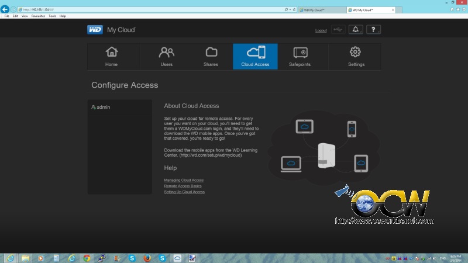Image resolution: width=468 pixels, height=263 pixels.
Task: Launch Google Chrome from the taskbar
Action: tap(87, 258)
